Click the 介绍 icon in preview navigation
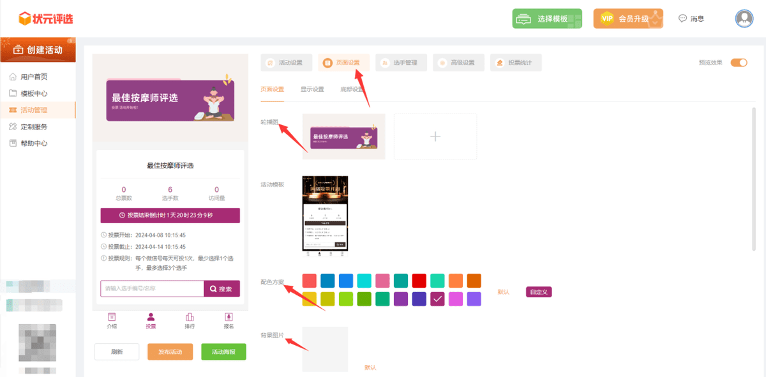Screen dimensions: 766x377 (x=112, y=317)
